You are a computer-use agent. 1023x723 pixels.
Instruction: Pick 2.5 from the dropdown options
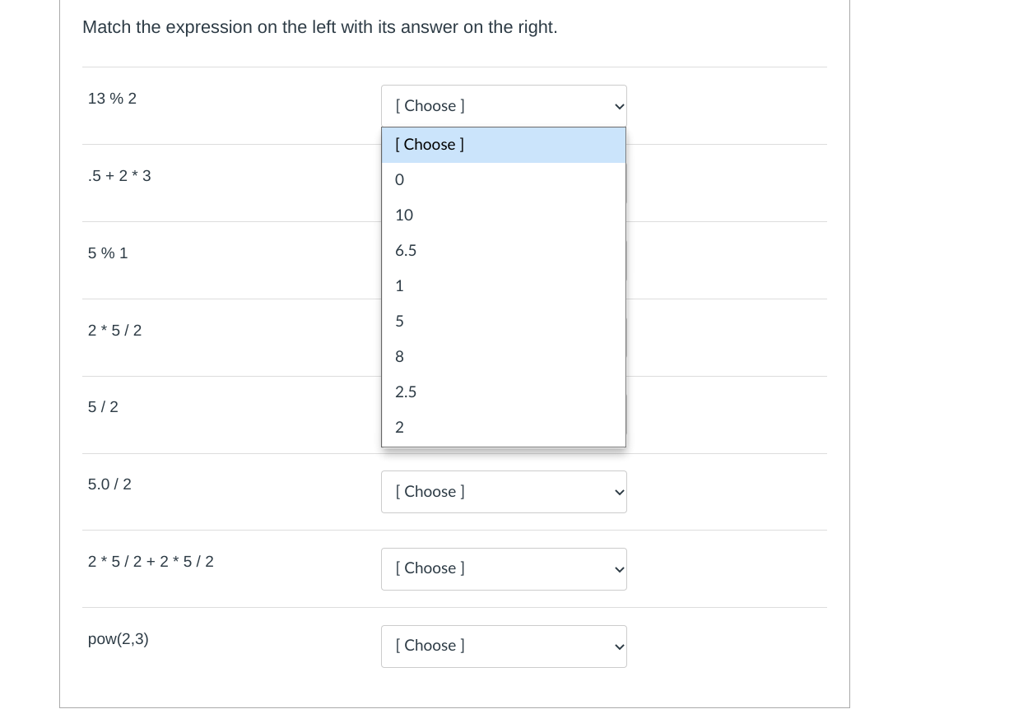(503, 392)
